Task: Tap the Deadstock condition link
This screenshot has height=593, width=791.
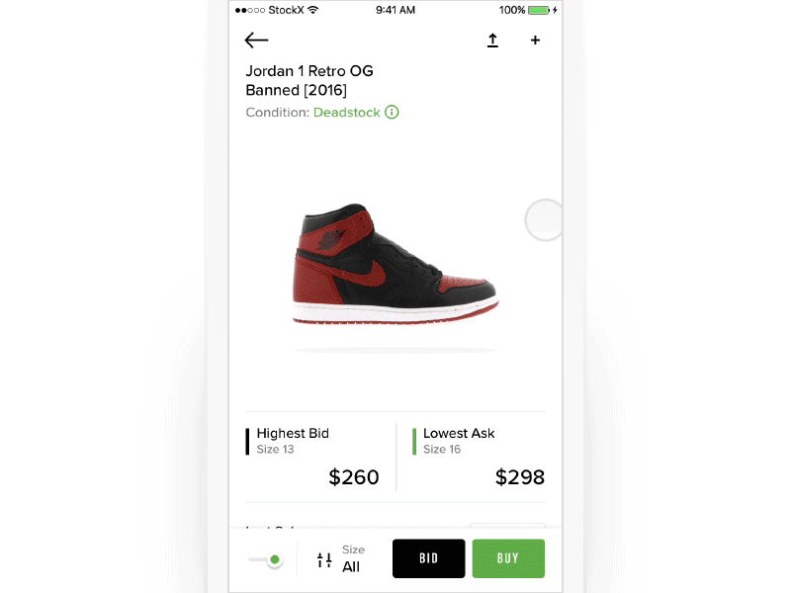Action: (x=347, y=113)
